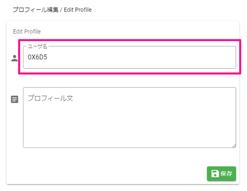Click the "/ Edit Profile" part of heading
The height and width of the screenshot is (191, 247).
click(76, 10)
